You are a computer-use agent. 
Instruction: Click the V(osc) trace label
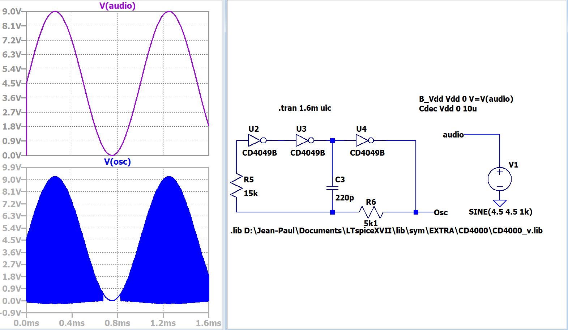point(118,162)
